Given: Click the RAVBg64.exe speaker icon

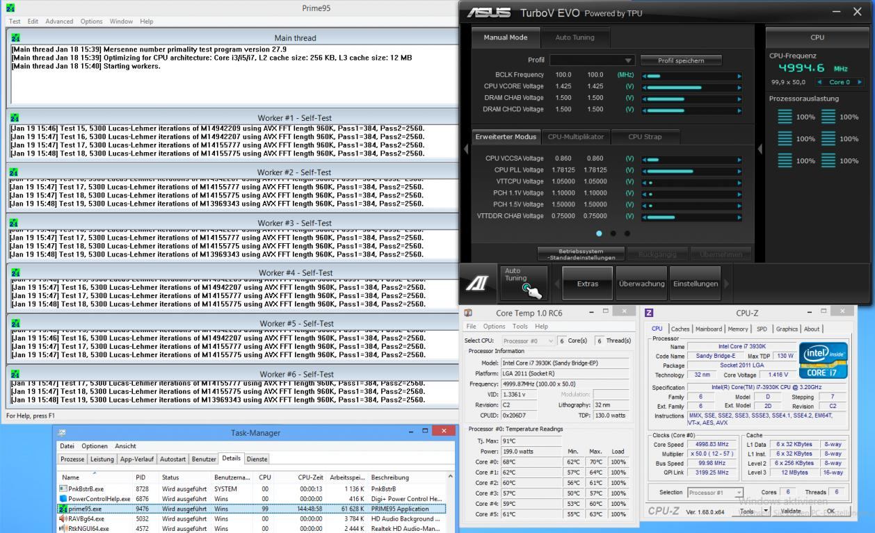Looking at the screenshot, I should tap(63, 518).
